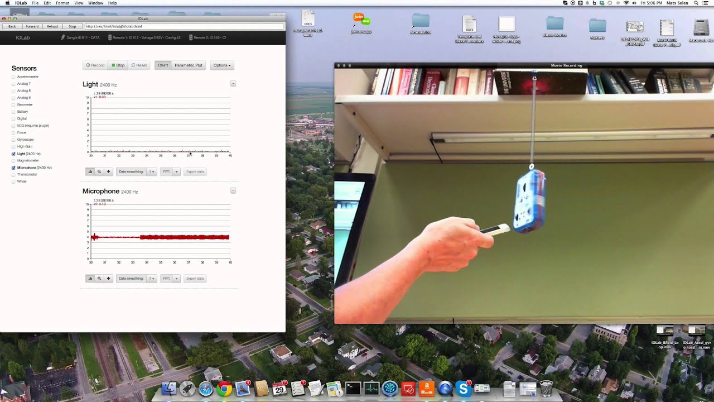Select the pan/move tool under Light chart
The image size is (714, 402).
(x=108, y=171)
